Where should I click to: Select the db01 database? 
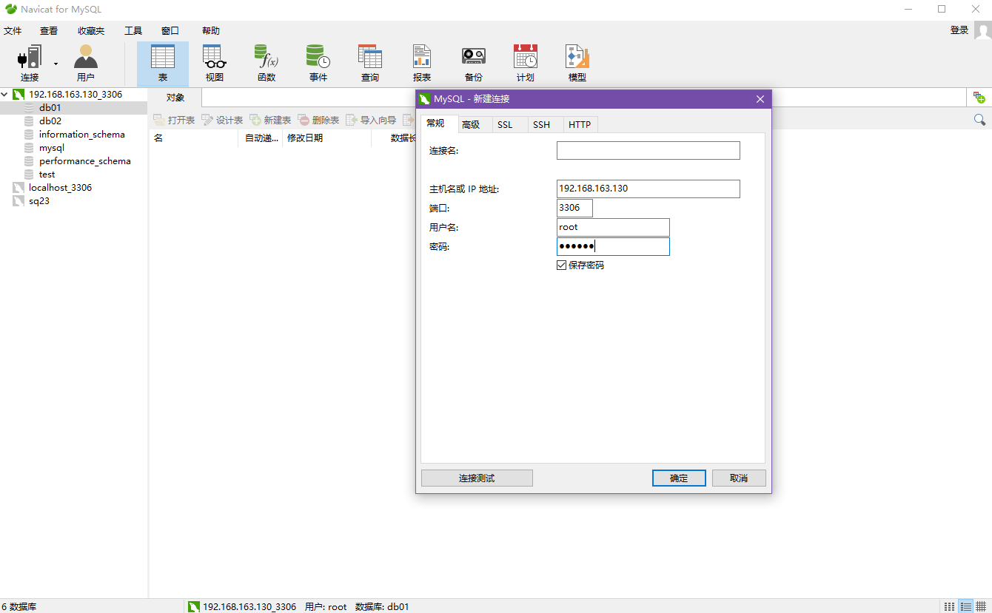[50, 108]
